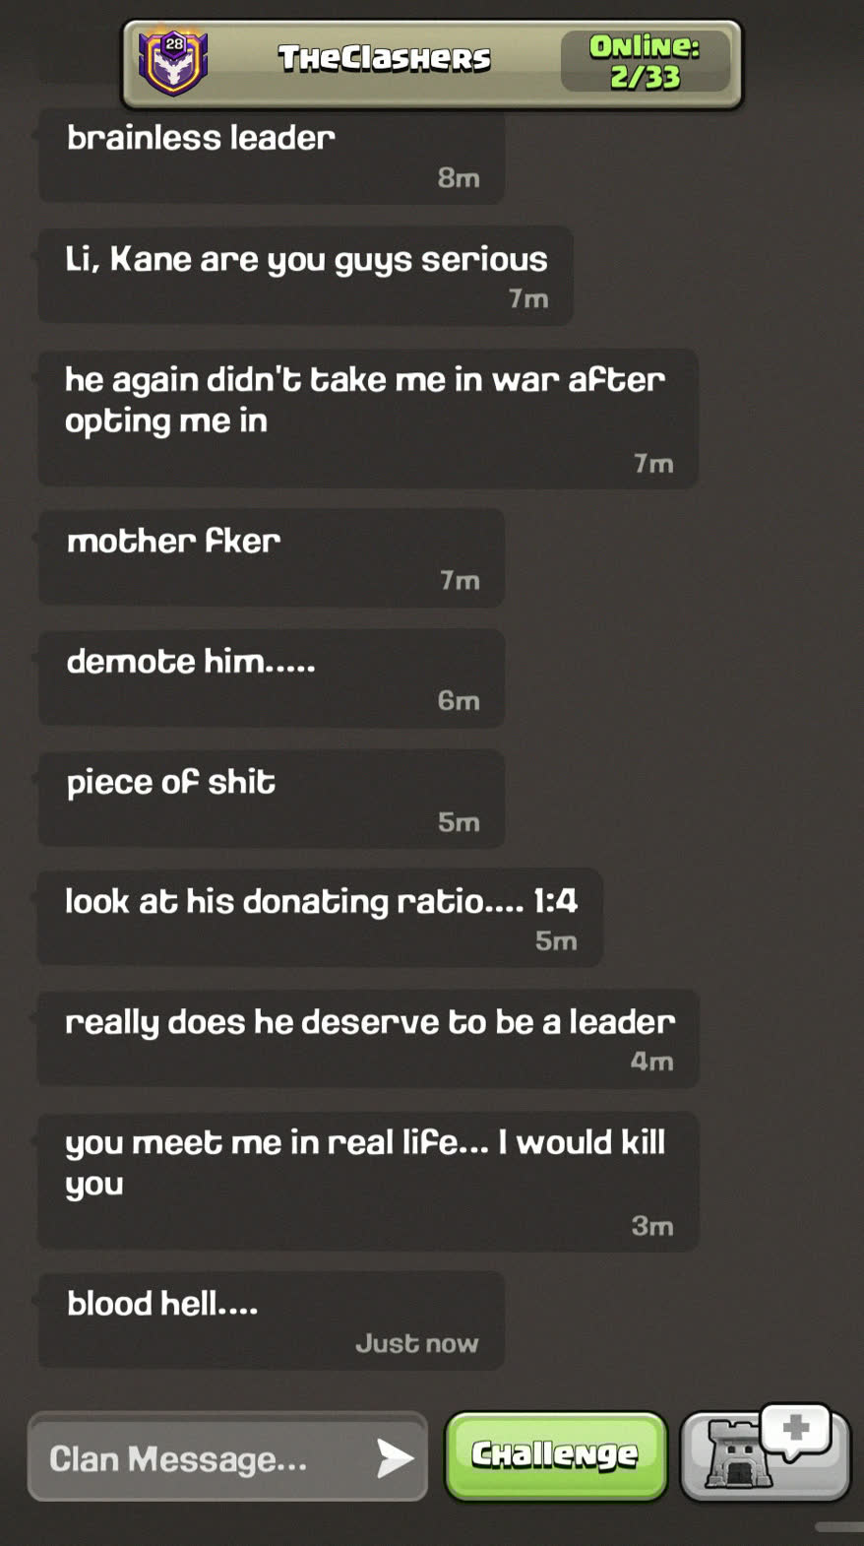This screenshot has width=864, height=1546.
Task: Type in the Clan Message field
Action: pos(197,1458)
